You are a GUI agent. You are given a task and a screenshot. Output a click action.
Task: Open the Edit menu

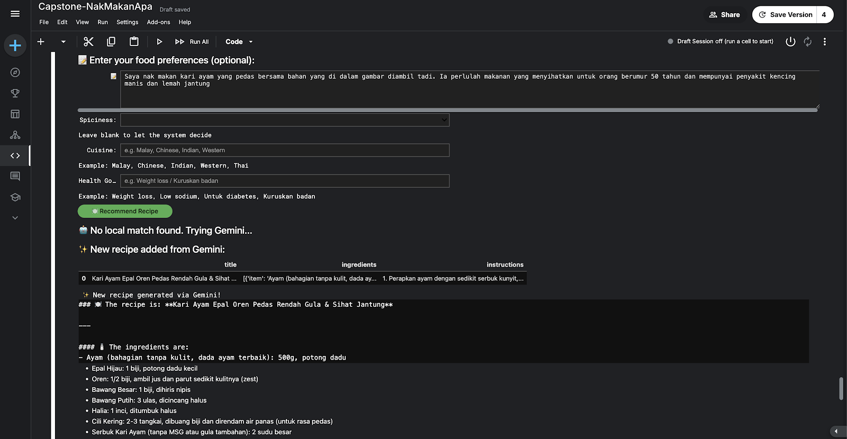coord(62,22)
